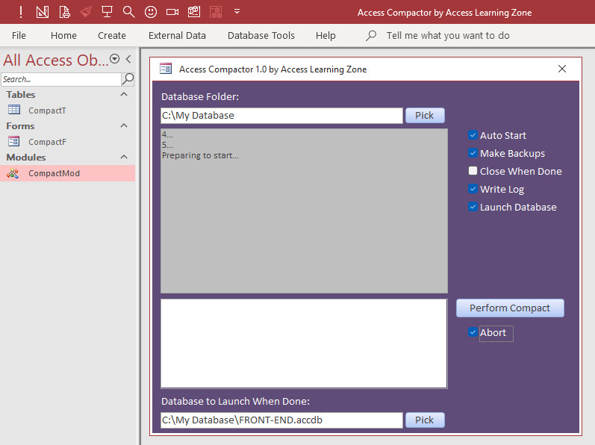Click the navigation pane search magnifier icon
The width and height of the screenshot is (595, 445).
click(128, 79)
